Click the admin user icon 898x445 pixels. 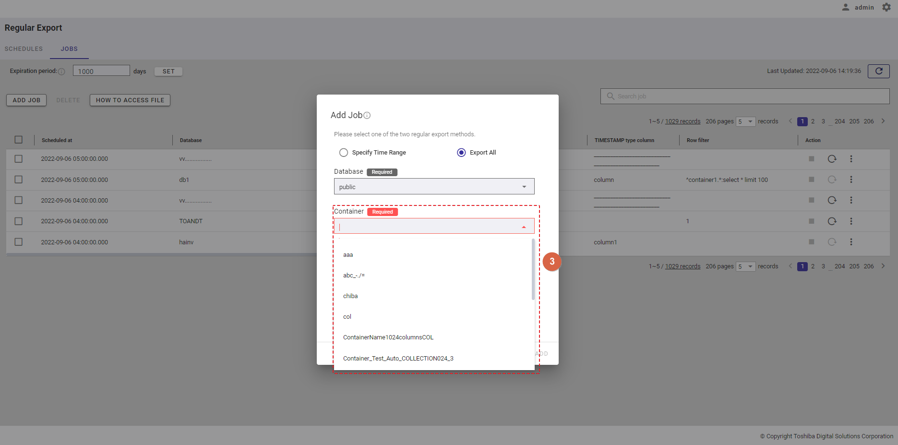point(845,7)
